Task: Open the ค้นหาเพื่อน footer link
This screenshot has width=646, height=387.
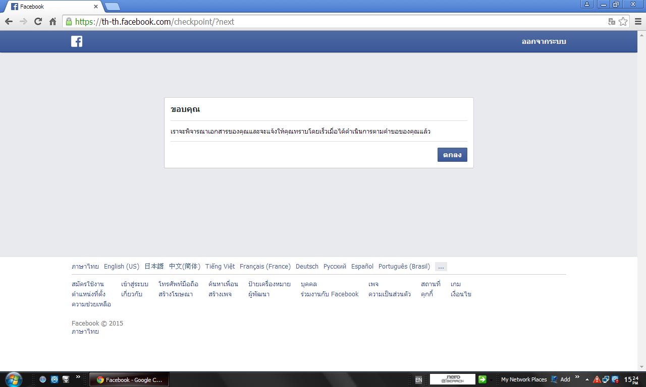Action: pyautogui.click(x=223, y=284)
